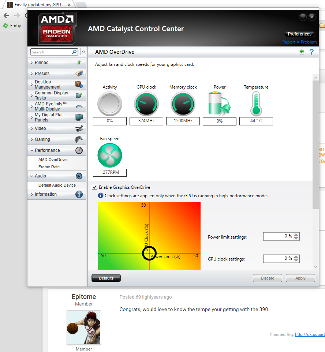The width and height of the screenshot is (325, 352).
Task: Click the pin-page icon in AMD OverDrive header
Action: click(301, 52)
